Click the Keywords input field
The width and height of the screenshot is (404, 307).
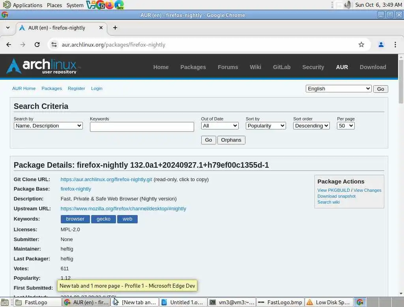(x=142, y=127)
